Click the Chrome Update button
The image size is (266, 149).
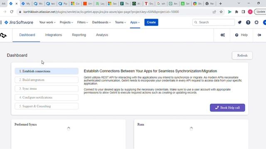[x=260, y=12]
